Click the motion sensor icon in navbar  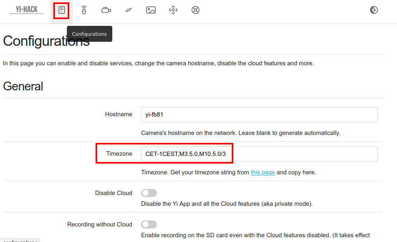[84, 10]
